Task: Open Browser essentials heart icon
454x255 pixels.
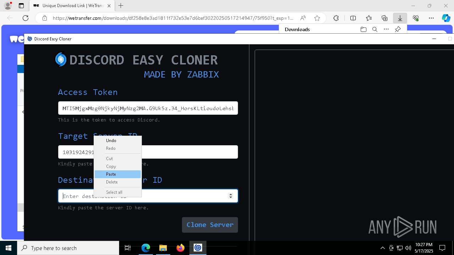Action: 416,18
